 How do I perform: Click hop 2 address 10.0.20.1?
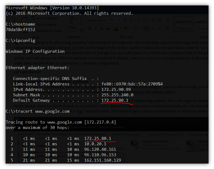[x=95, y=144]
